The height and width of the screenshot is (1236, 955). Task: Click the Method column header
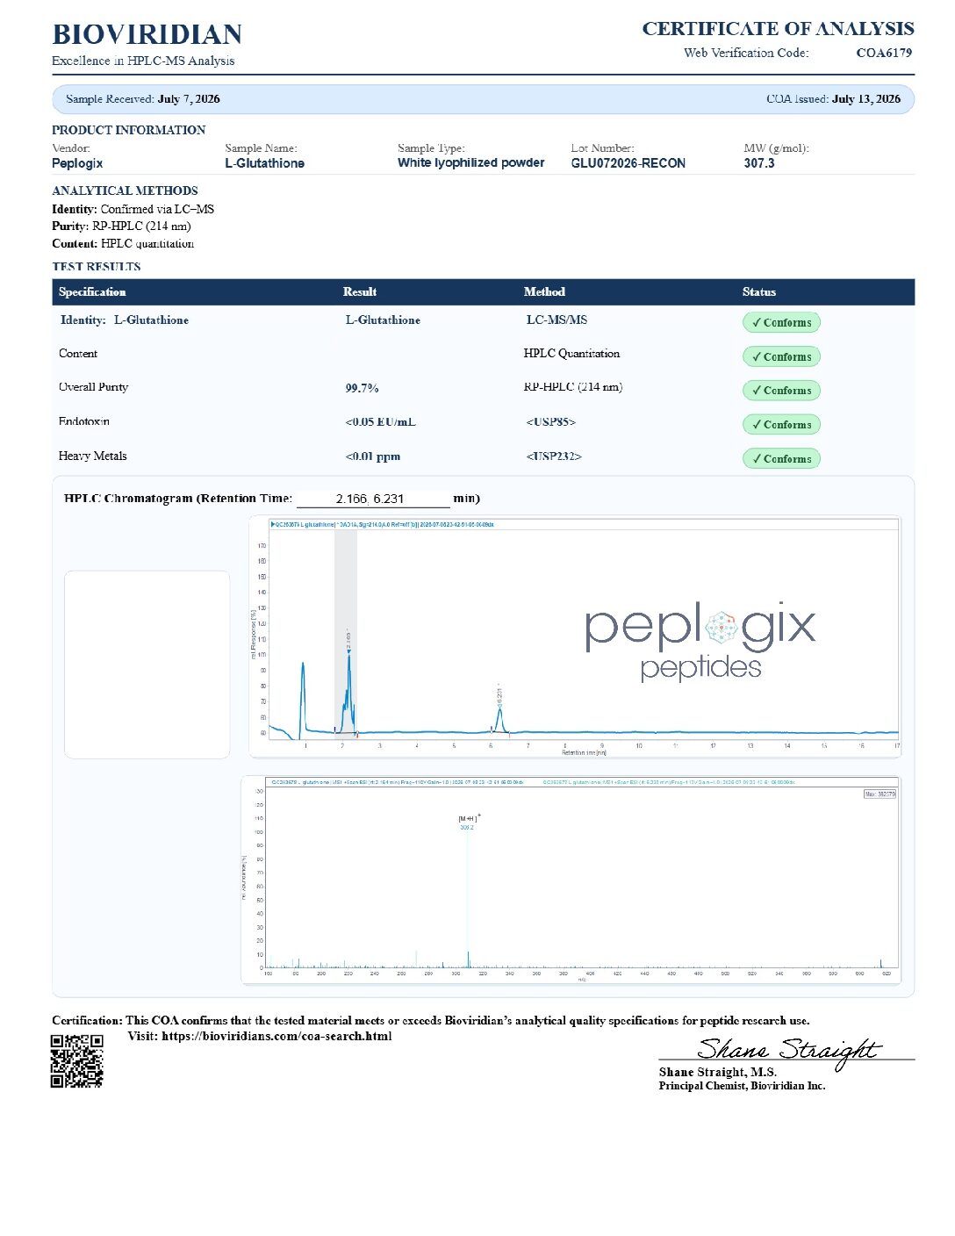tap(544, 292)
